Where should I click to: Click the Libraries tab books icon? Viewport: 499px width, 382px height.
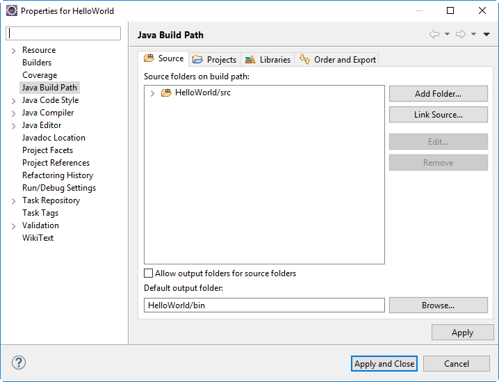tap(250, 59)
